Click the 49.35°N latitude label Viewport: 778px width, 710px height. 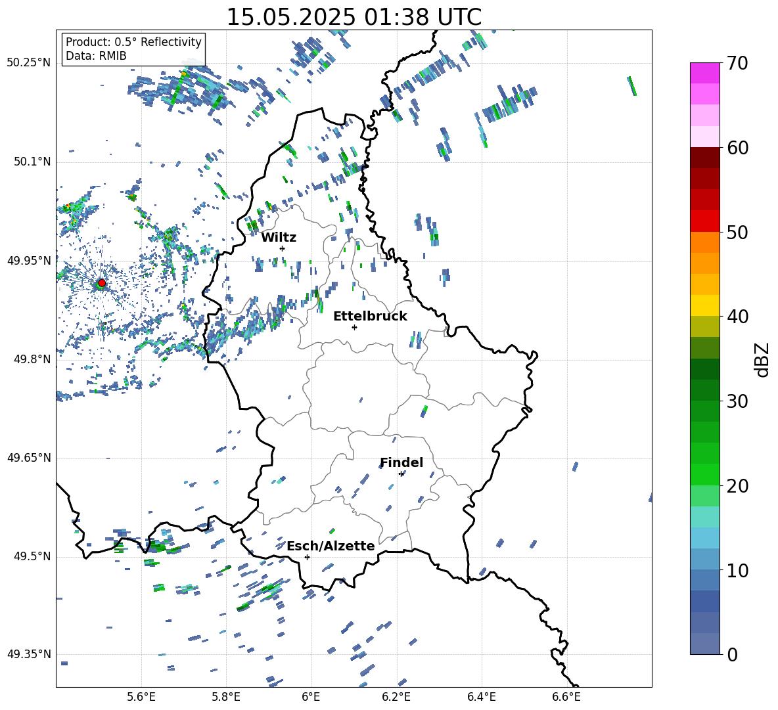pyautogui.click(x=29, y=654)
